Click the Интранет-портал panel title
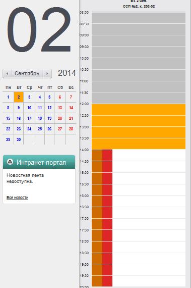 [x=41, y=162]
